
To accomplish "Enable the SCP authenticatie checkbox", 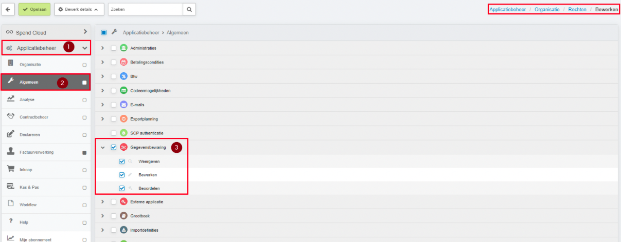I will pyautogui.click(x=114, y=133).
